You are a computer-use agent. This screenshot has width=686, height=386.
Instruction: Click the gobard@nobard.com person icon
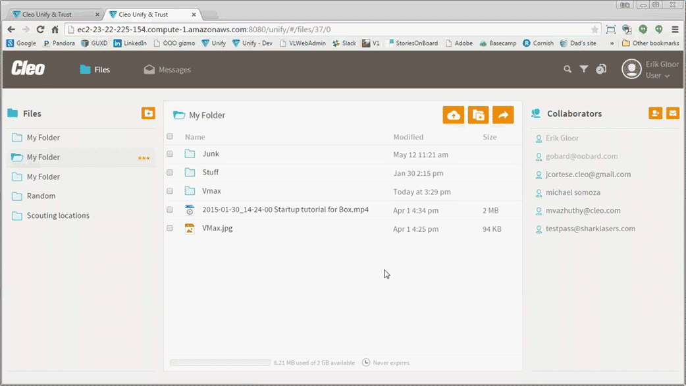(539, 157)
